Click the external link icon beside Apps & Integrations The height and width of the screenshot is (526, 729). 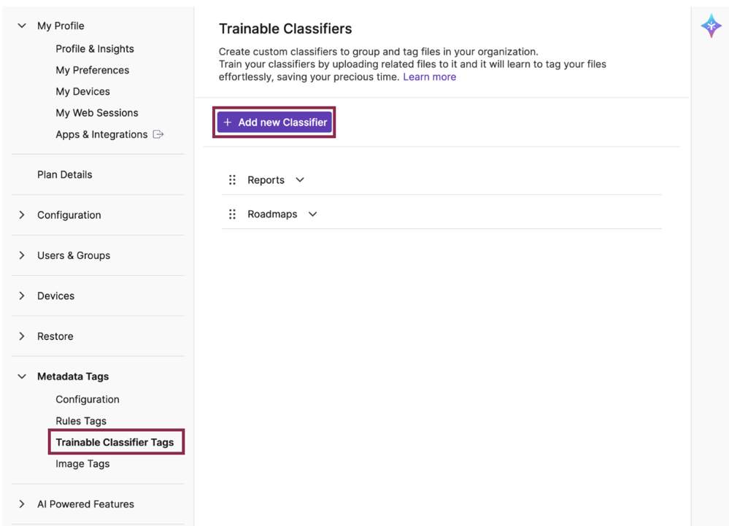[x=158, y=134]
